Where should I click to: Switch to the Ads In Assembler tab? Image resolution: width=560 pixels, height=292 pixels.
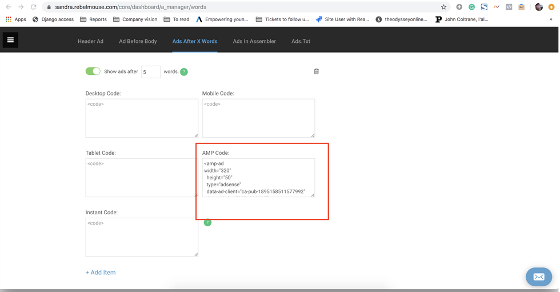click(254, 41)
